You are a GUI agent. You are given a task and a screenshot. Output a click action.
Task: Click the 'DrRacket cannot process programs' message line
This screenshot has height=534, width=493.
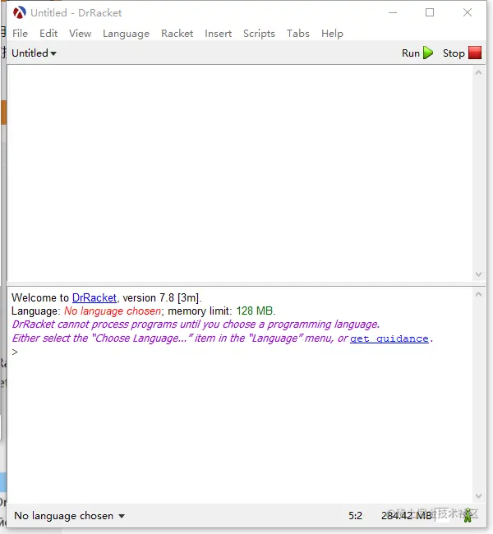(x=196, y=325)
